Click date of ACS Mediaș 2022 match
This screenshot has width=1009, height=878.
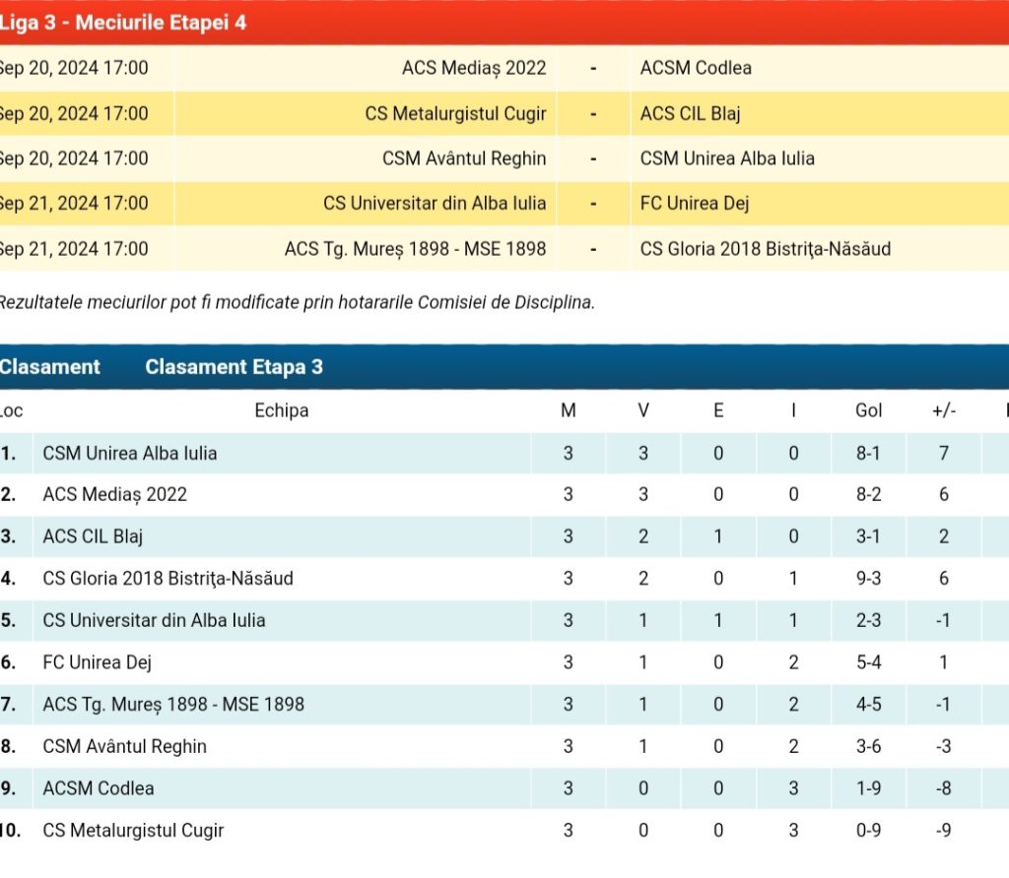tap(74, 68)
